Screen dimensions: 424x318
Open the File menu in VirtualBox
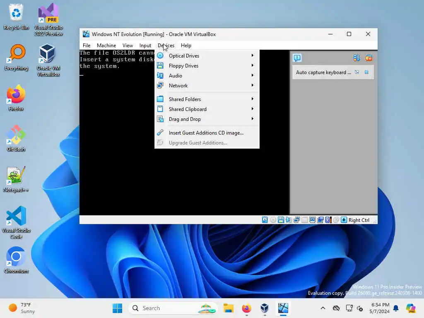click(87, 46)
